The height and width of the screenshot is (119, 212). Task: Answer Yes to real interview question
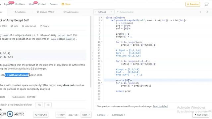39,105
